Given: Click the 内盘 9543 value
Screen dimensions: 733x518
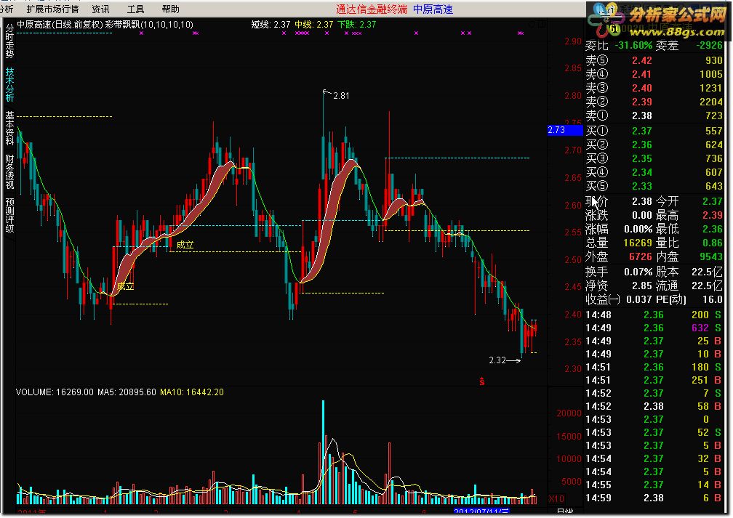Looking at the screenshot, I should click(x=711, y=256).
